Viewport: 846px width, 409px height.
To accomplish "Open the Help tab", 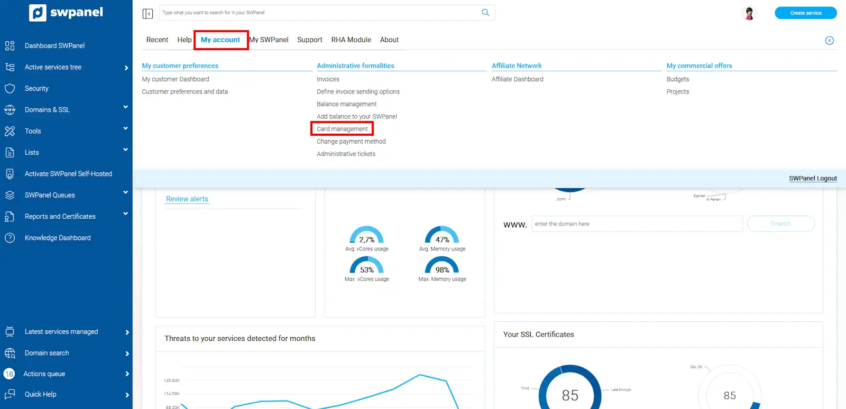I will (x=185, y=40).
